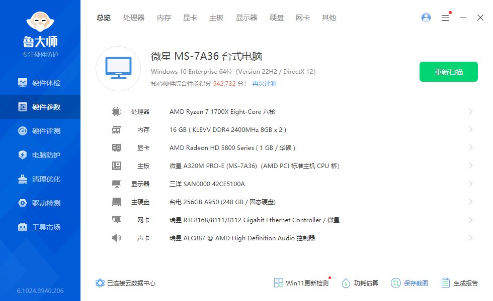The width and height of the screenshot is (493, 301).
Task: Click 生成报告 to generate report
Action: [x=459, y=283]
